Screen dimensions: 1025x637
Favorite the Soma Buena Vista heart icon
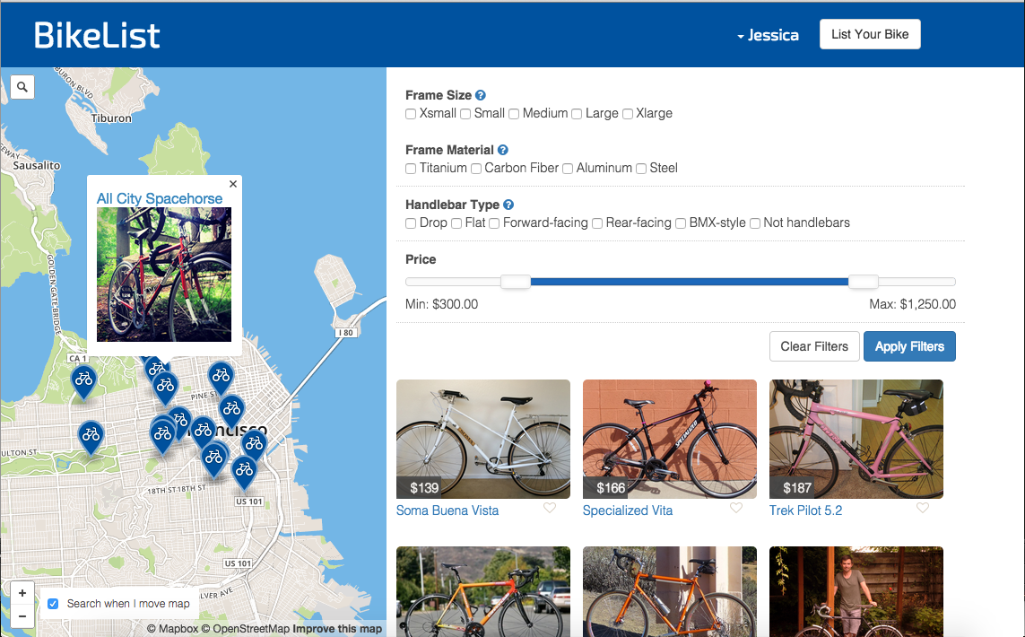point(550,508)
